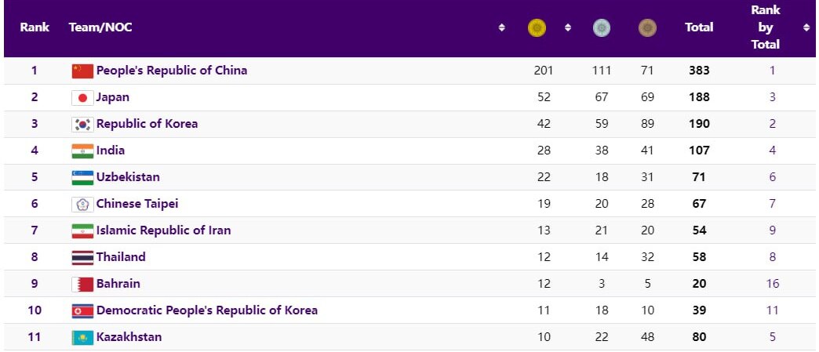
Task: Click the People's Republic of China flag
Action: coord(82,71)
